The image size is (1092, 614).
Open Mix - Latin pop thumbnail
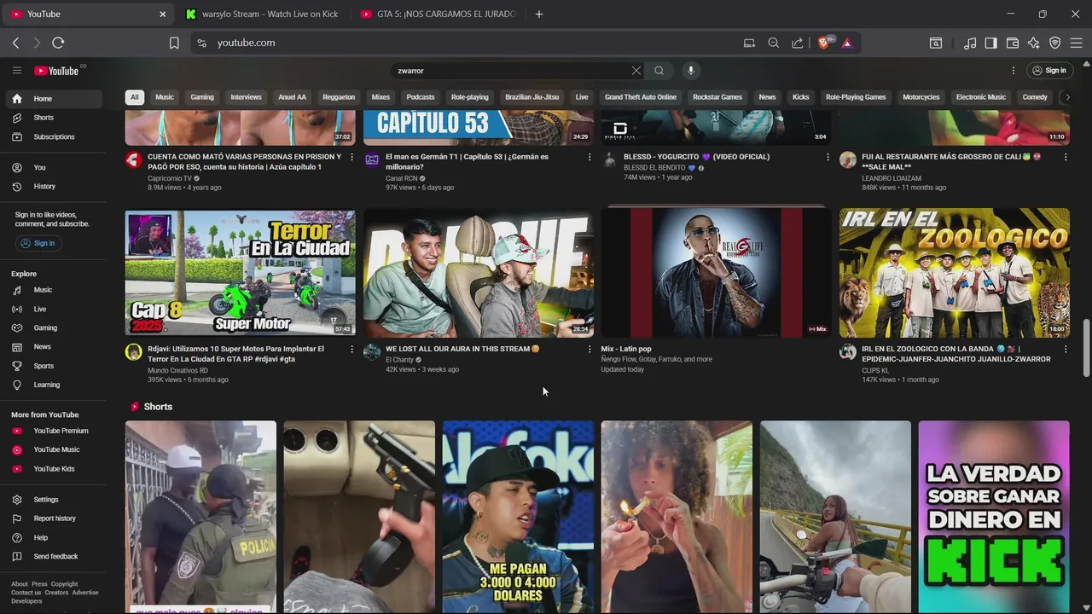tap(716, 273)
